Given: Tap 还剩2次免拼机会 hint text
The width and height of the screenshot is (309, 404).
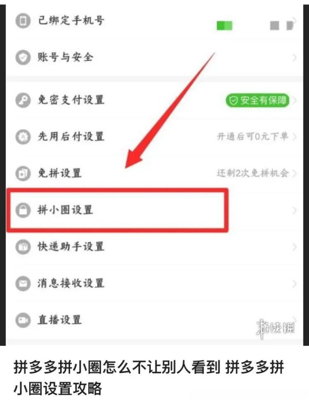Looking at the screenshot, I should [x=252, y=173].
